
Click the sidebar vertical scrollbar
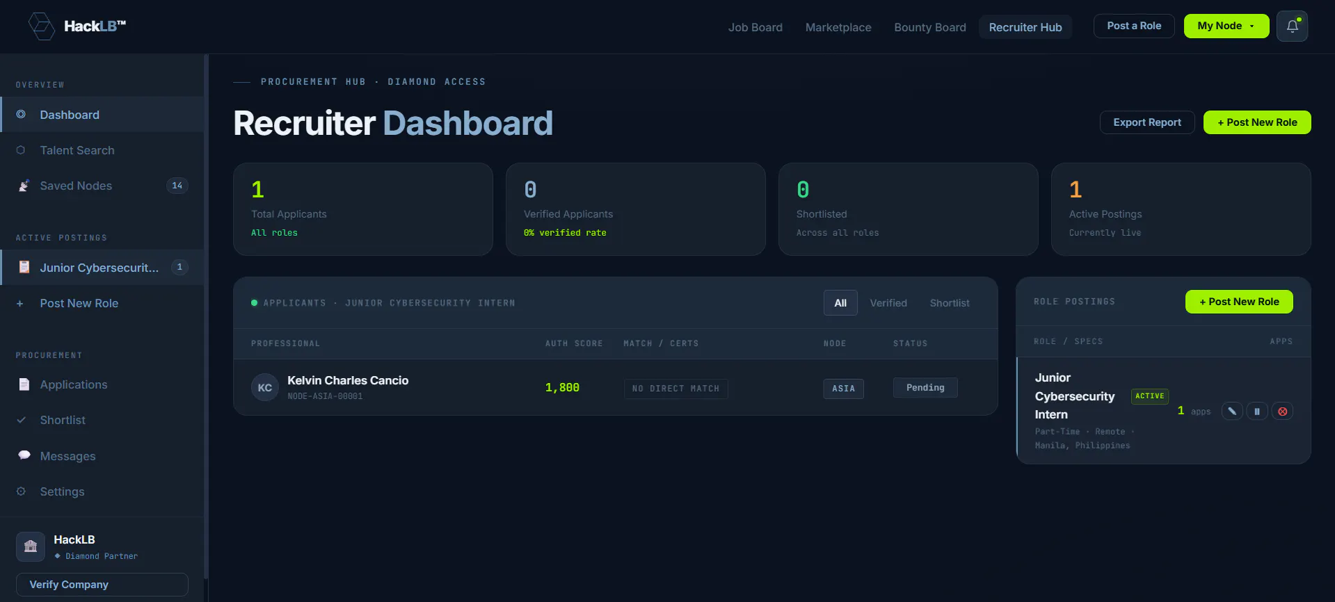point(206,316)
